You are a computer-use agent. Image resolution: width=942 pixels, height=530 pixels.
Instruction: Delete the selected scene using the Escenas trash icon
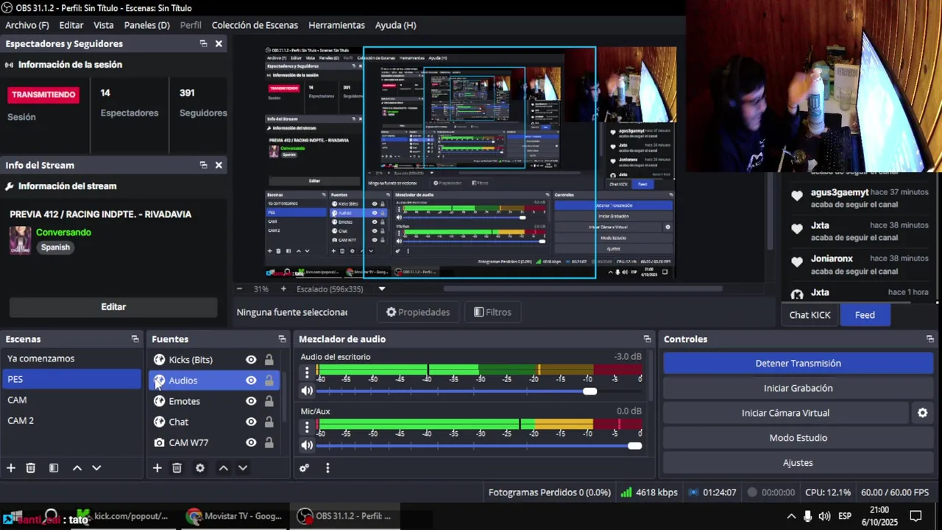coord(30,468)
